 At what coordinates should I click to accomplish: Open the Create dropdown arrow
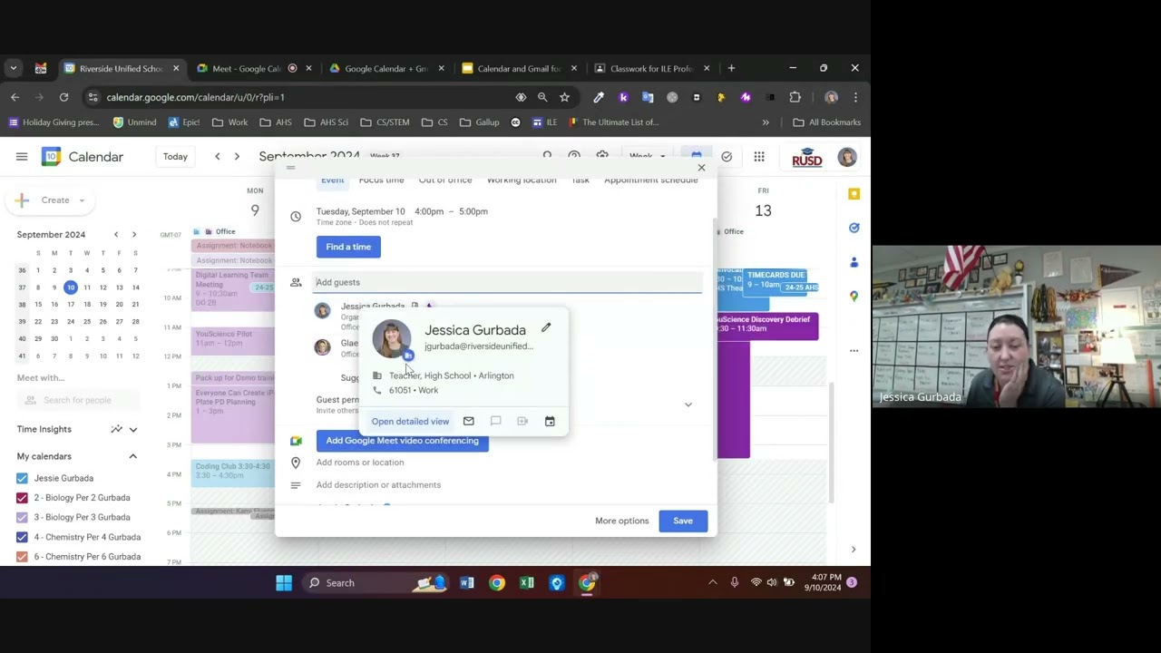[x=81, y=200]
